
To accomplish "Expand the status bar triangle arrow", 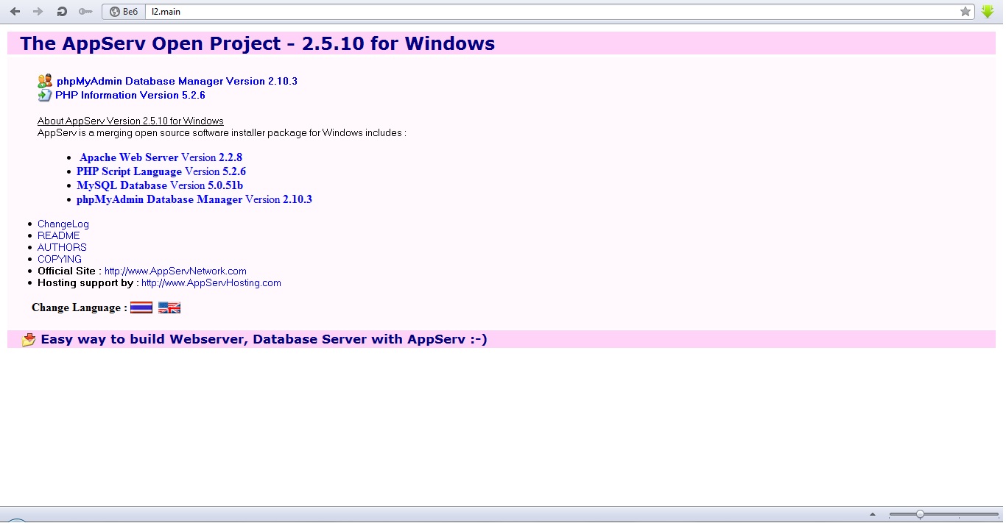I will coord(872,514).
